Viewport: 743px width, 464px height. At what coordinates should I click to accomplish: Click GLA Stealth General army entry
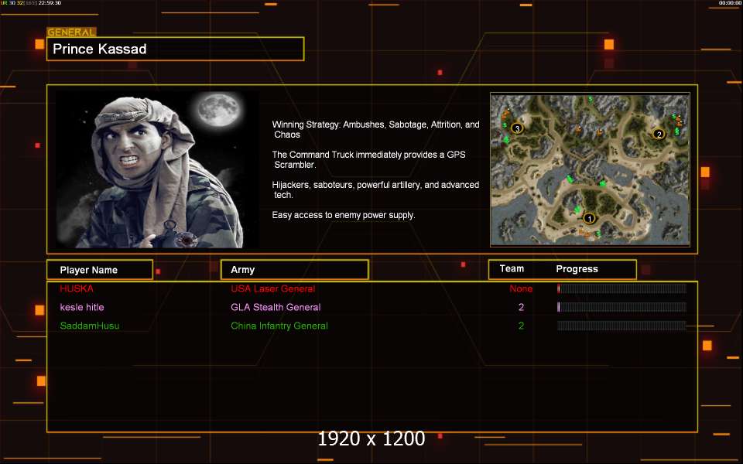[276, 307]
